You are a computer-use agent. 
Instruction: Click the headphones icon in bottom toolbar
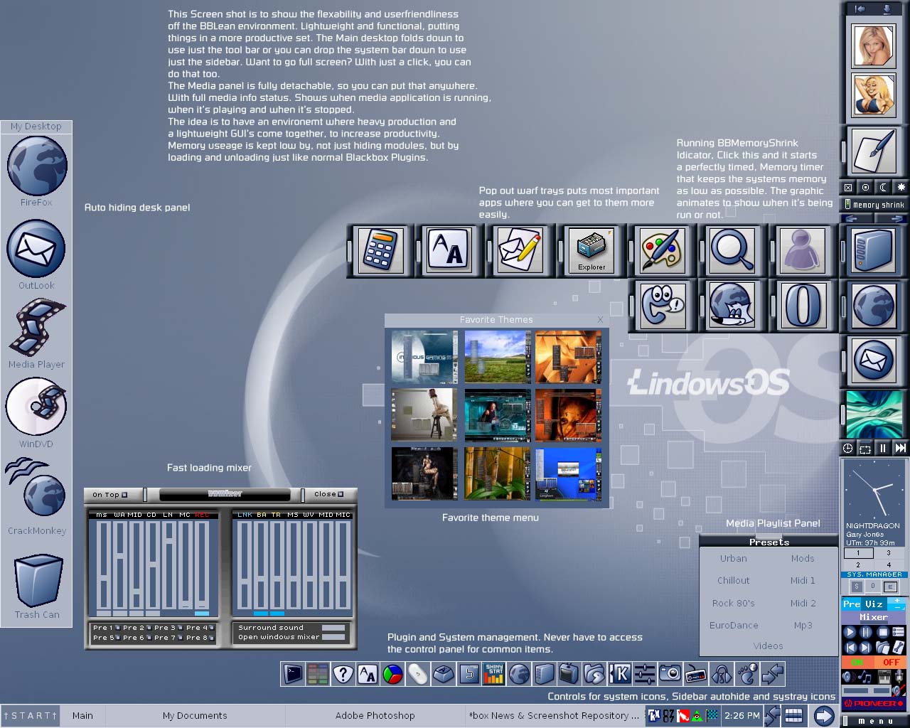point(721,673)
